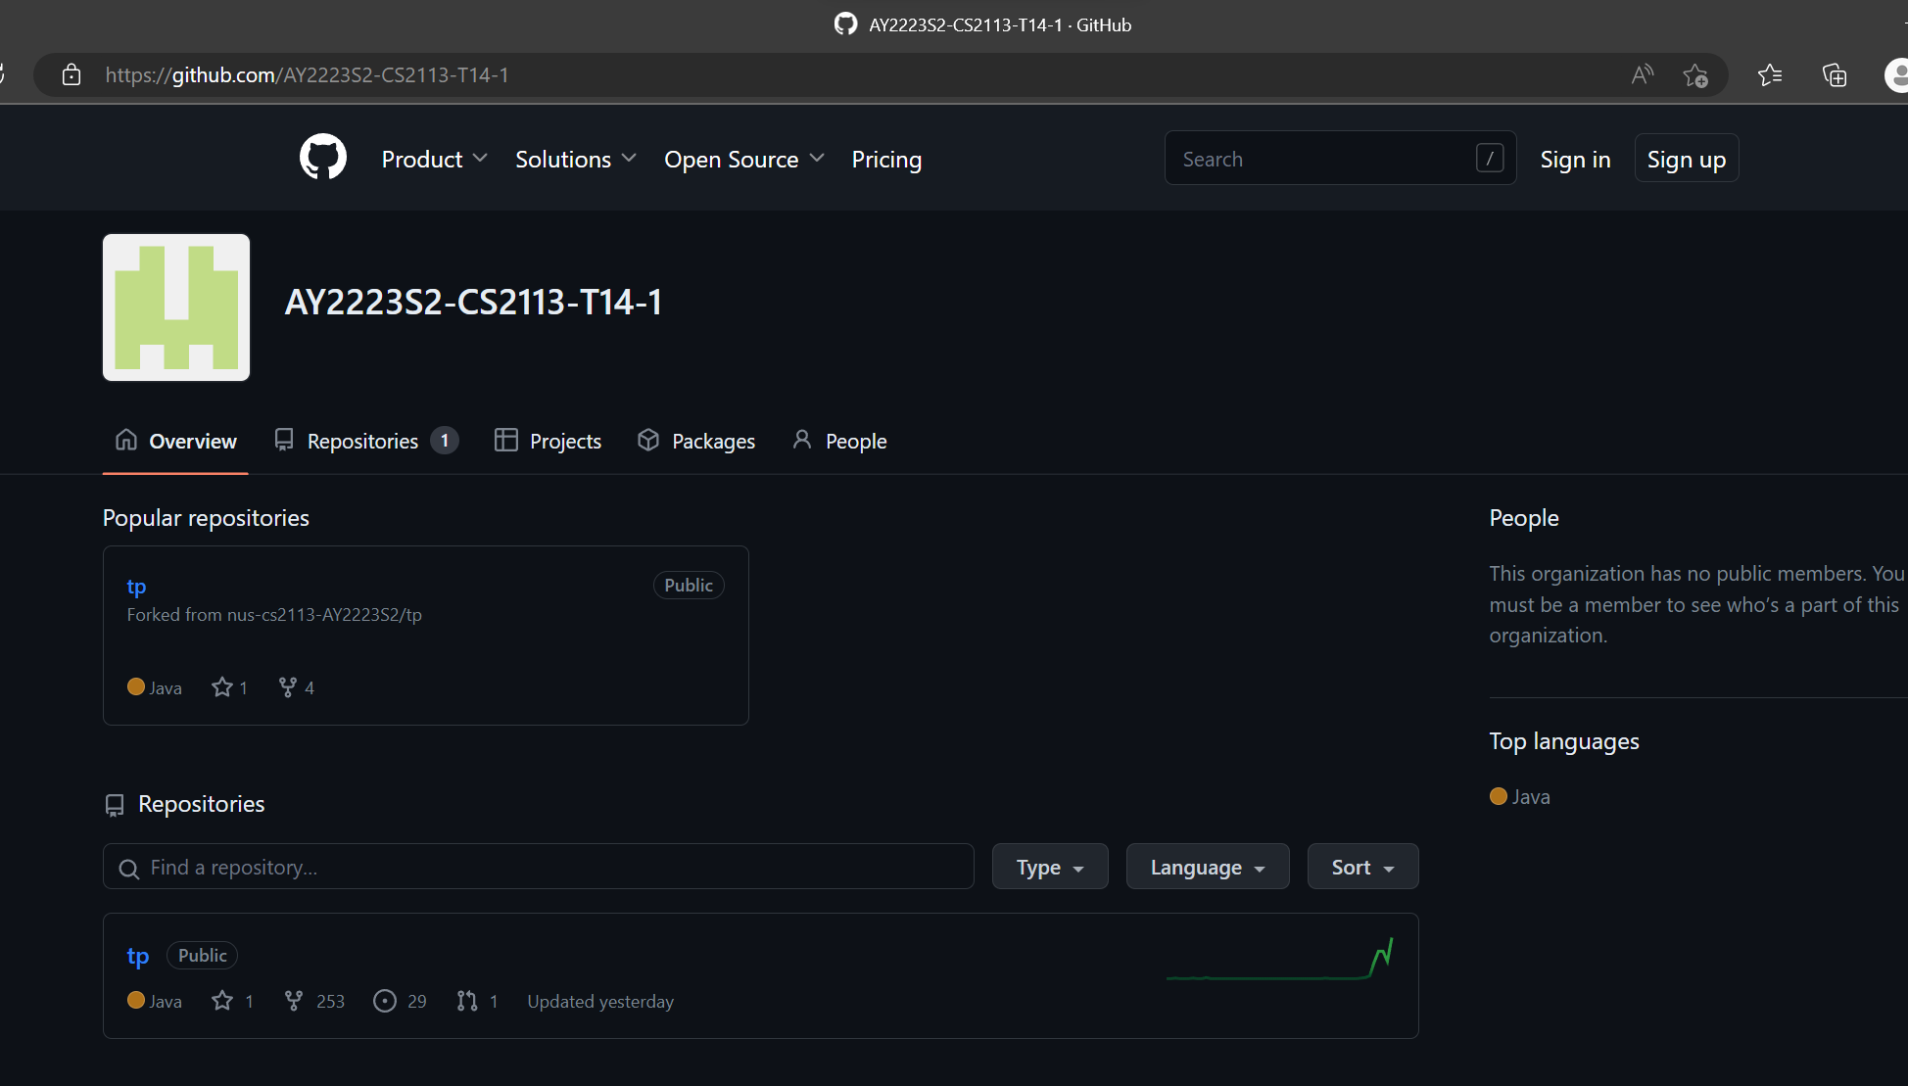This screenshot has height=1086, width=1908.
Task: Open the issues icon showing 29
Action: click(385, 1001)
